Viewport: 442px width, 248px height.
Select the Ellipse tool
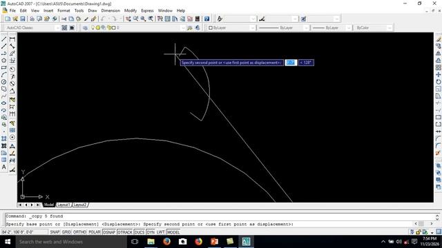pyautogui.click(x=4, y=103)
